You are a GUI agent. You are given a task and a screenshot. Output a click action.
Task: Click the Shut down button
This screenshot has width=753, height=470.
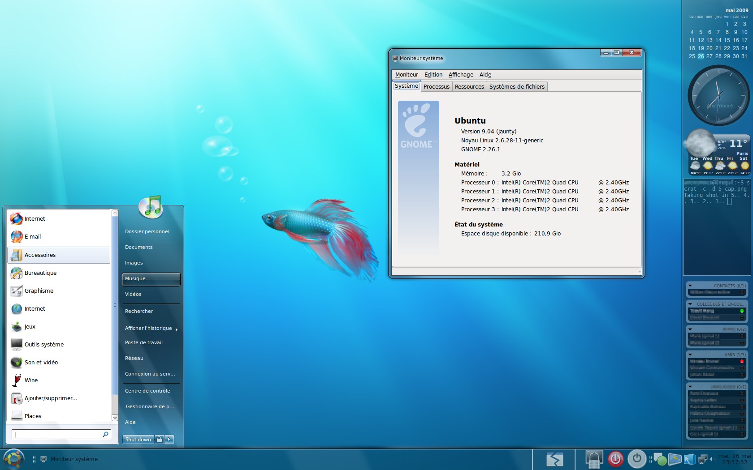pos(138,440)
